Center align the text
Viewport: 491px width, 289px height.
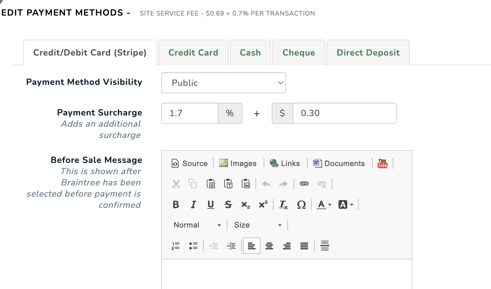(x=269, y=246)
